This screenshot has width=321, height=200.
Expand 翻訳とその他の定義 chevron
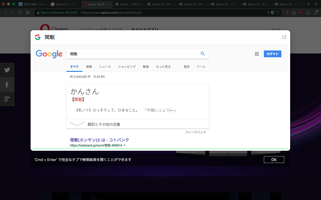point(77,124)
